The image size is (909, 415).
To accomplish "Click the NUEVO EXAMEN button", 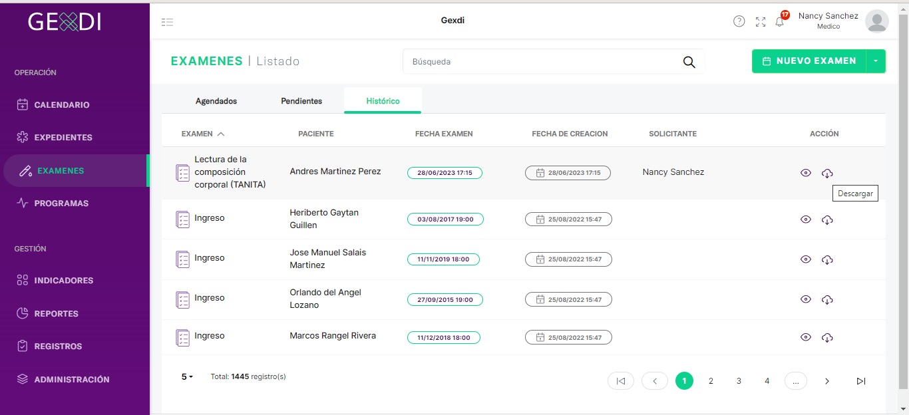I will pos(809,61).
